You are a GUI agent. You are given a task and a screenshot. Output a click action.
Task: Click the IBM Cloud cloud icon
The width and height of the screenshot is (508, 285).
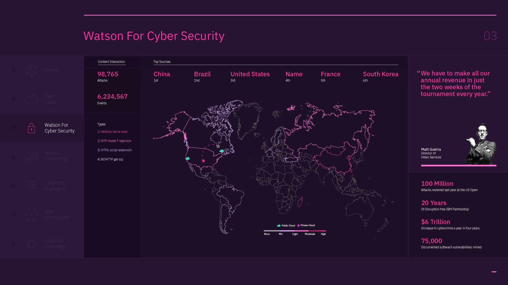[31, 99]
